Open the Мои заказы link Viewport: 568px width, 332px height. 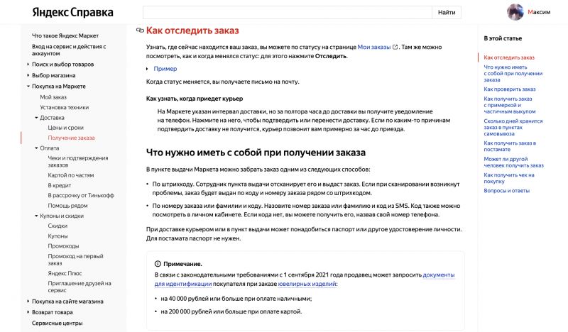point(374,47)
